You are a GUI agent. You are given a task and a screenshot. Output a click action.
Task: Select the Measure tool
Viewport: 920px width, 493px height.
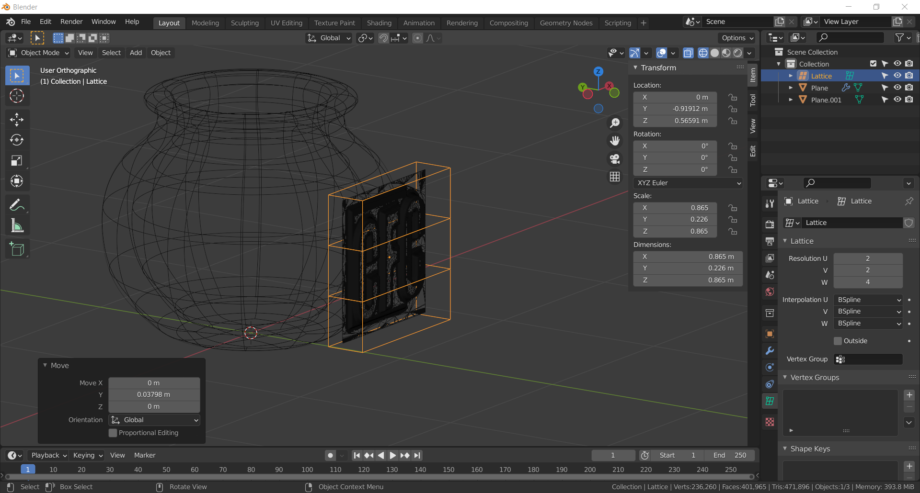point(17,225)
